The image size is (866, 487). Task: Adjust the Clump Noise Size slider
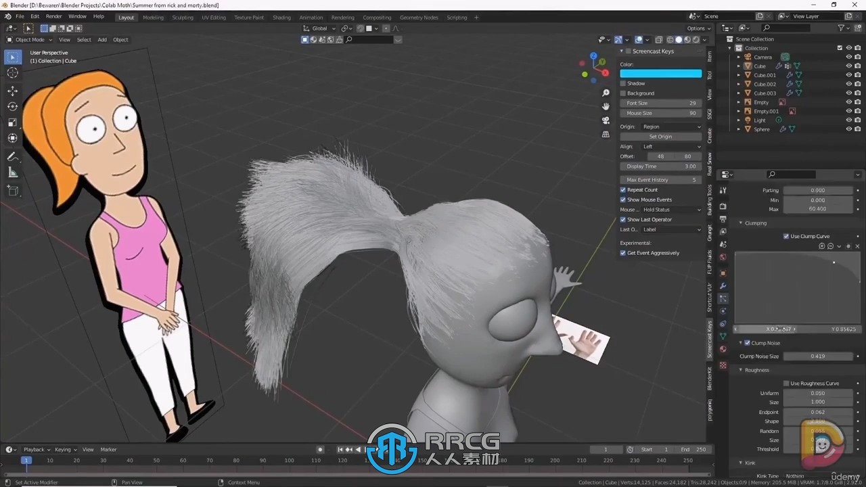[x=818, y=356]
